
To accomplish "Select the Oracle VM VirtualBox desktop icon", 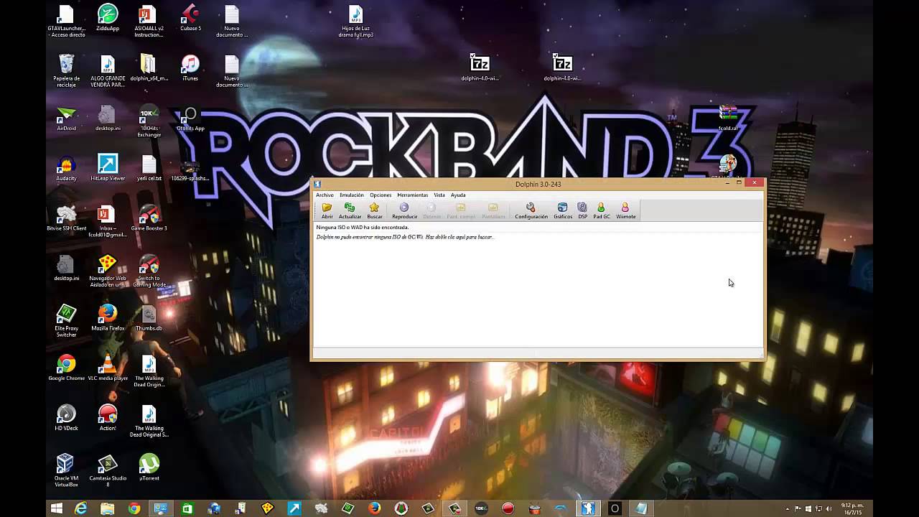I will 66,471.
